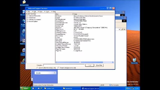Open the Readme desktop icon
The image size is (160, 90).
tap(23, 41)
